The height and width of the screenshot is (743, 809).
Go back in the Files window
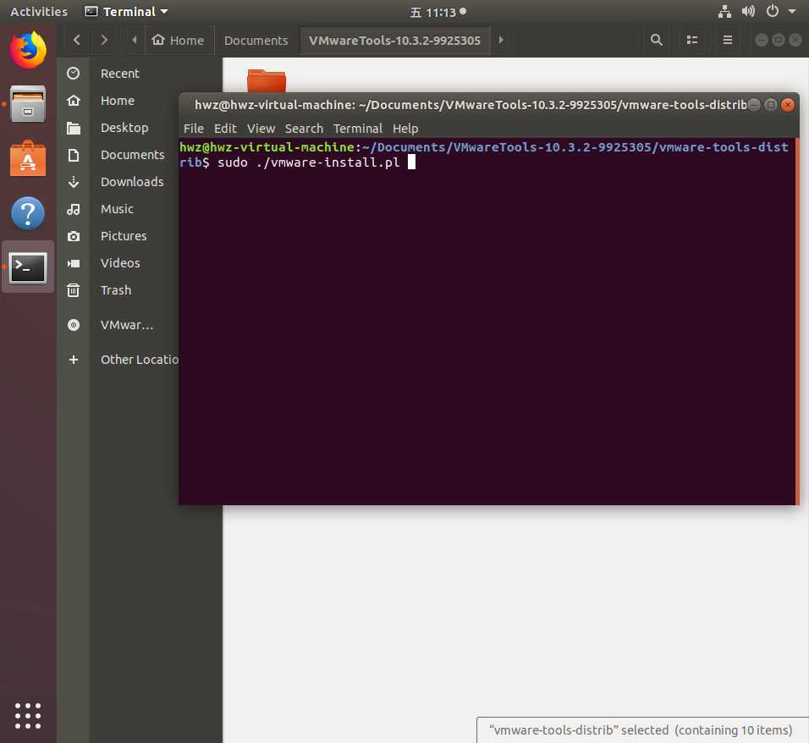[x=77, y=40]
